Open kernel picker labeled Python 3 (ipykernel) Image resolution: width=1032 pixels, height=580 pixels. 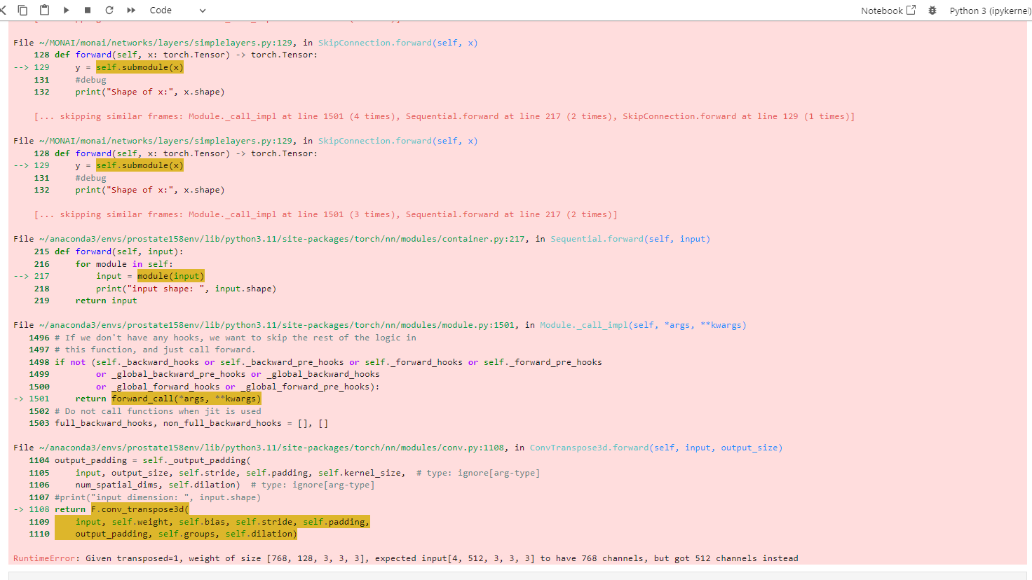tap(989, 10)
